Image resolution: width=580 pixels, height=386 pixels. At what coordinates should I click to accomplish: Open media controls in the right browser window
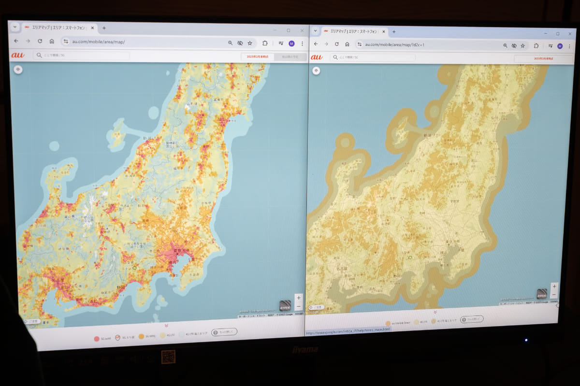tap(550, 46)
